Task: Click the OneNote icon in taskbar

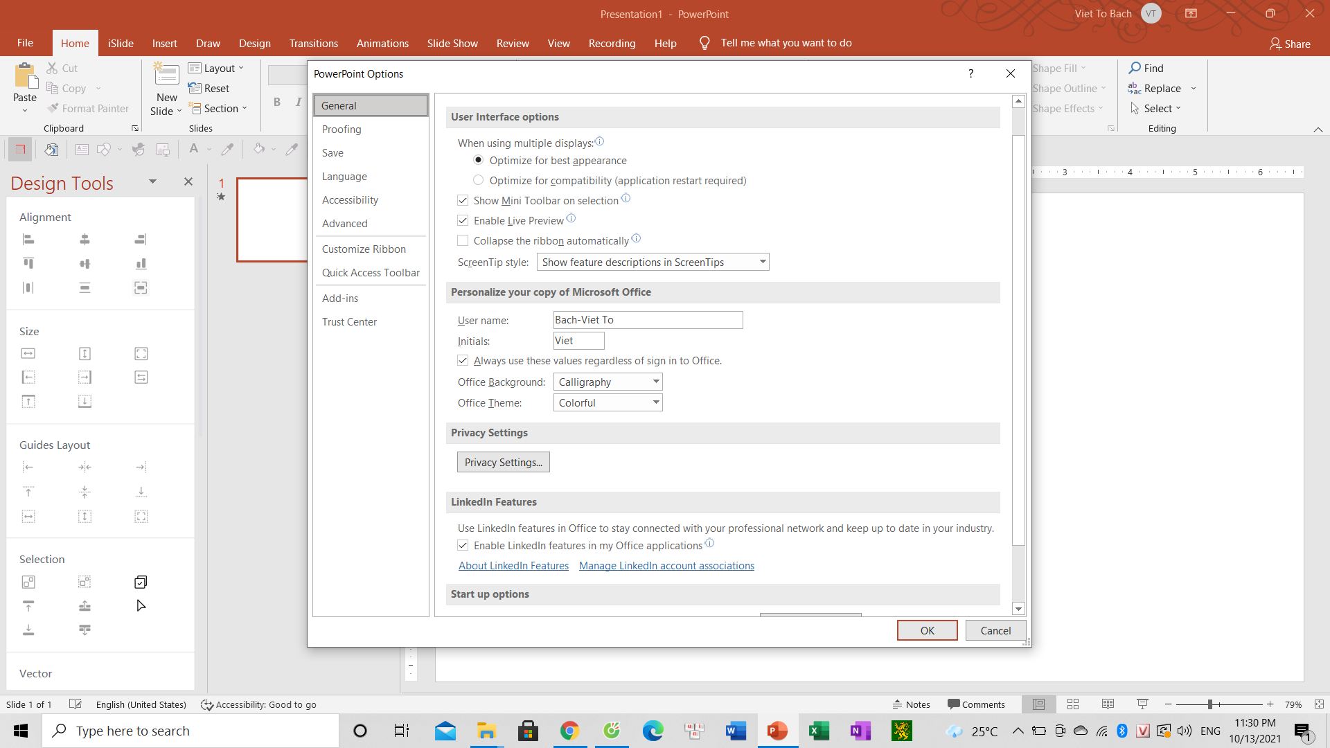Action: [x=860, y=731]
